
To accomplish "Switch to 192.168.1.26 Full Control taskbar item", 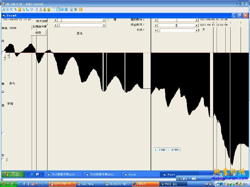I will click(x=118, y=184).
